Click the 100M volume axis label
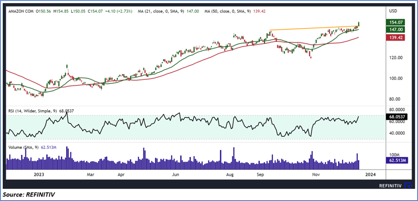 coord(395,154)
